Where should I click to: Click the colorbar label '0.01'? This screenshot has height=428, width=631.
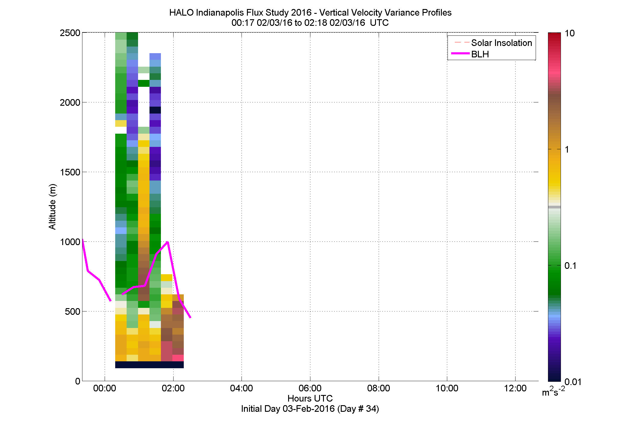(x=573, y=382)
